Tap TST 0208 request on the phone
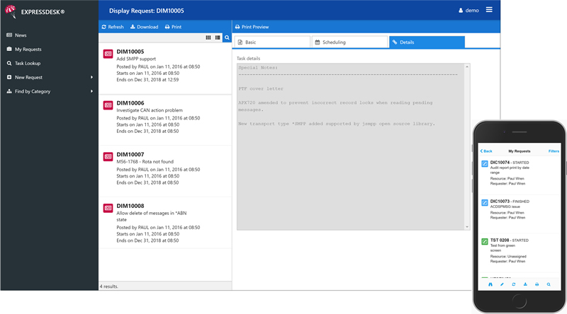This screenshot has height=314, width=567. tap(519, 250)
